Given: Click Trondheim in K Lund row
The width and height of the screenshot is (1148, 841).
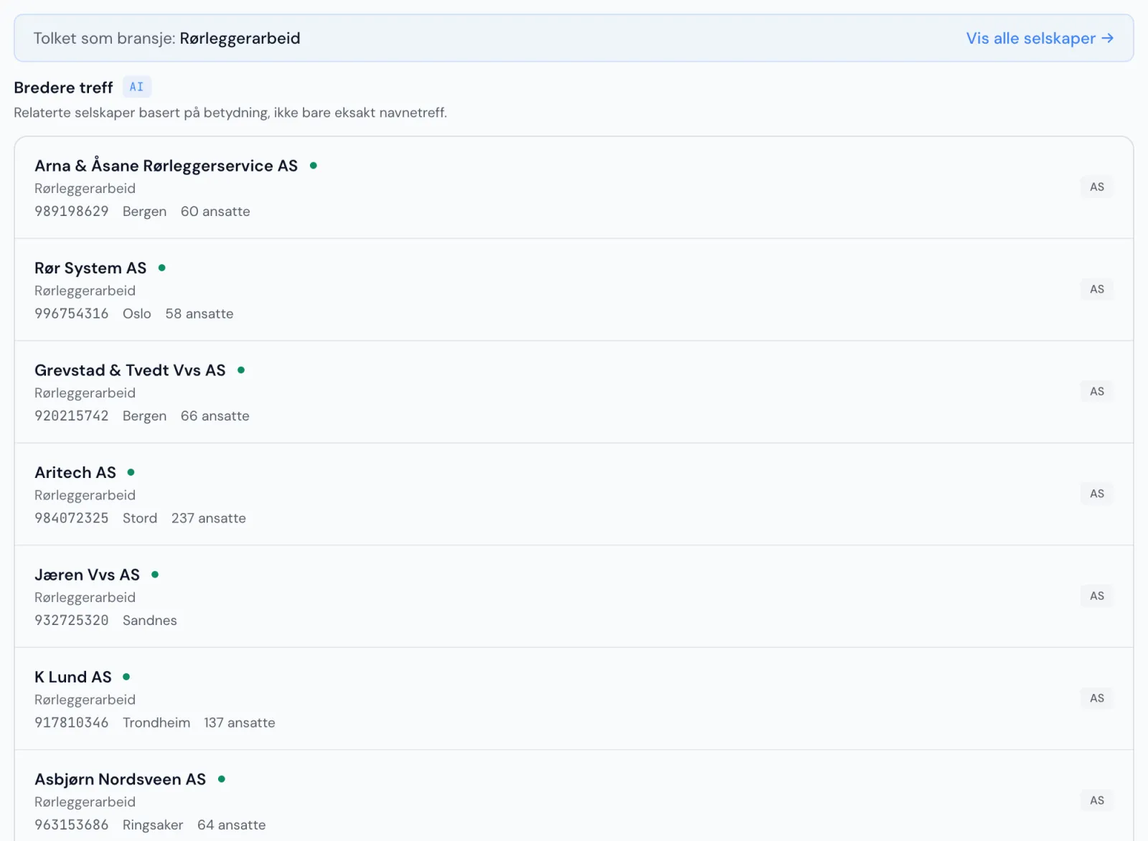Looking at the screenshot, I should pyautogui.click(x=156, y=723).
